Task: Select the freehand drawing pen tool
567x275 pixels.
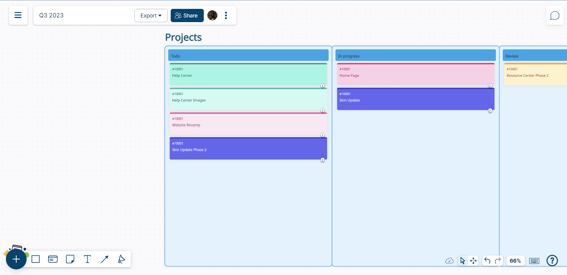Action: point(121,259)
